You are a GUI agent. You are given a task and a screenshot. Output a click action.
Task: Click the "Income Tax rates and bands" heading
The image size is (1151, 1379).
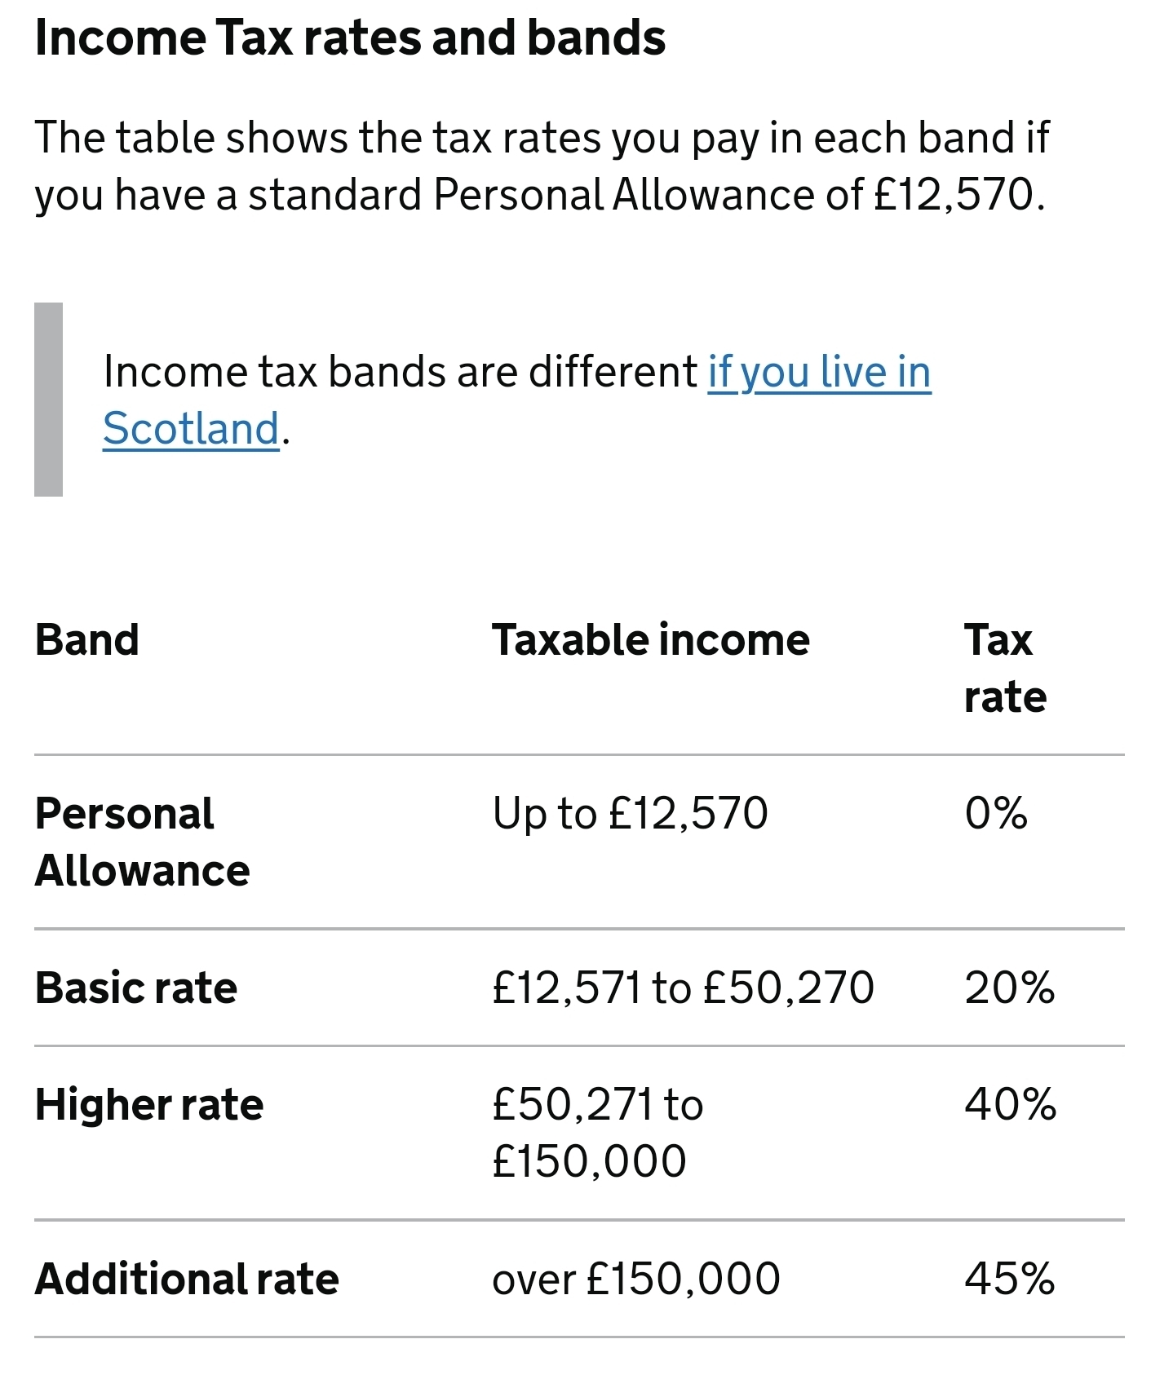(x=350, y=38)
